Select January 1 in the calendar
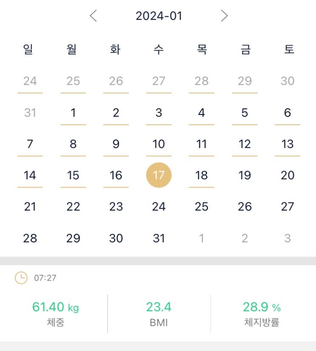This screenshot has height=351, width=316. (x=73, y=113)
